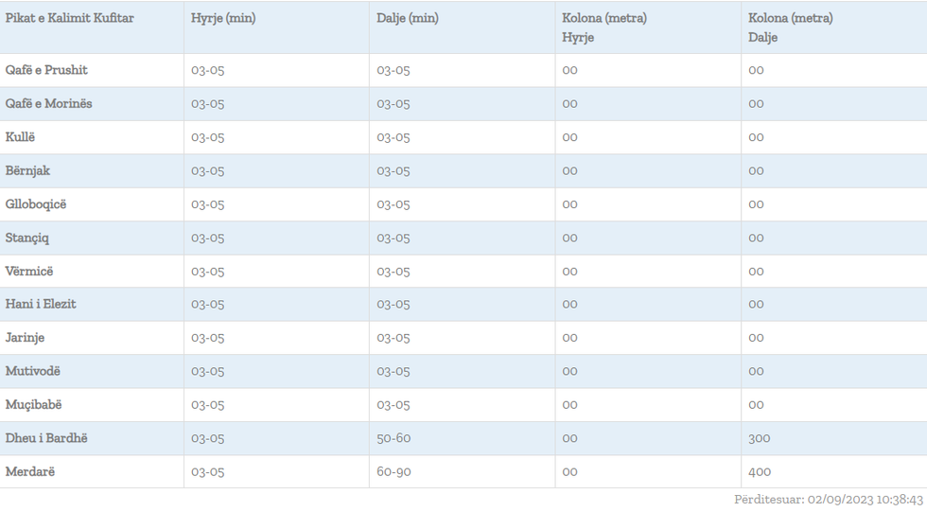Click the 'Përditesuar' last-updated timestamp
The width and height of the screenshot is (927, 512).
829,500
